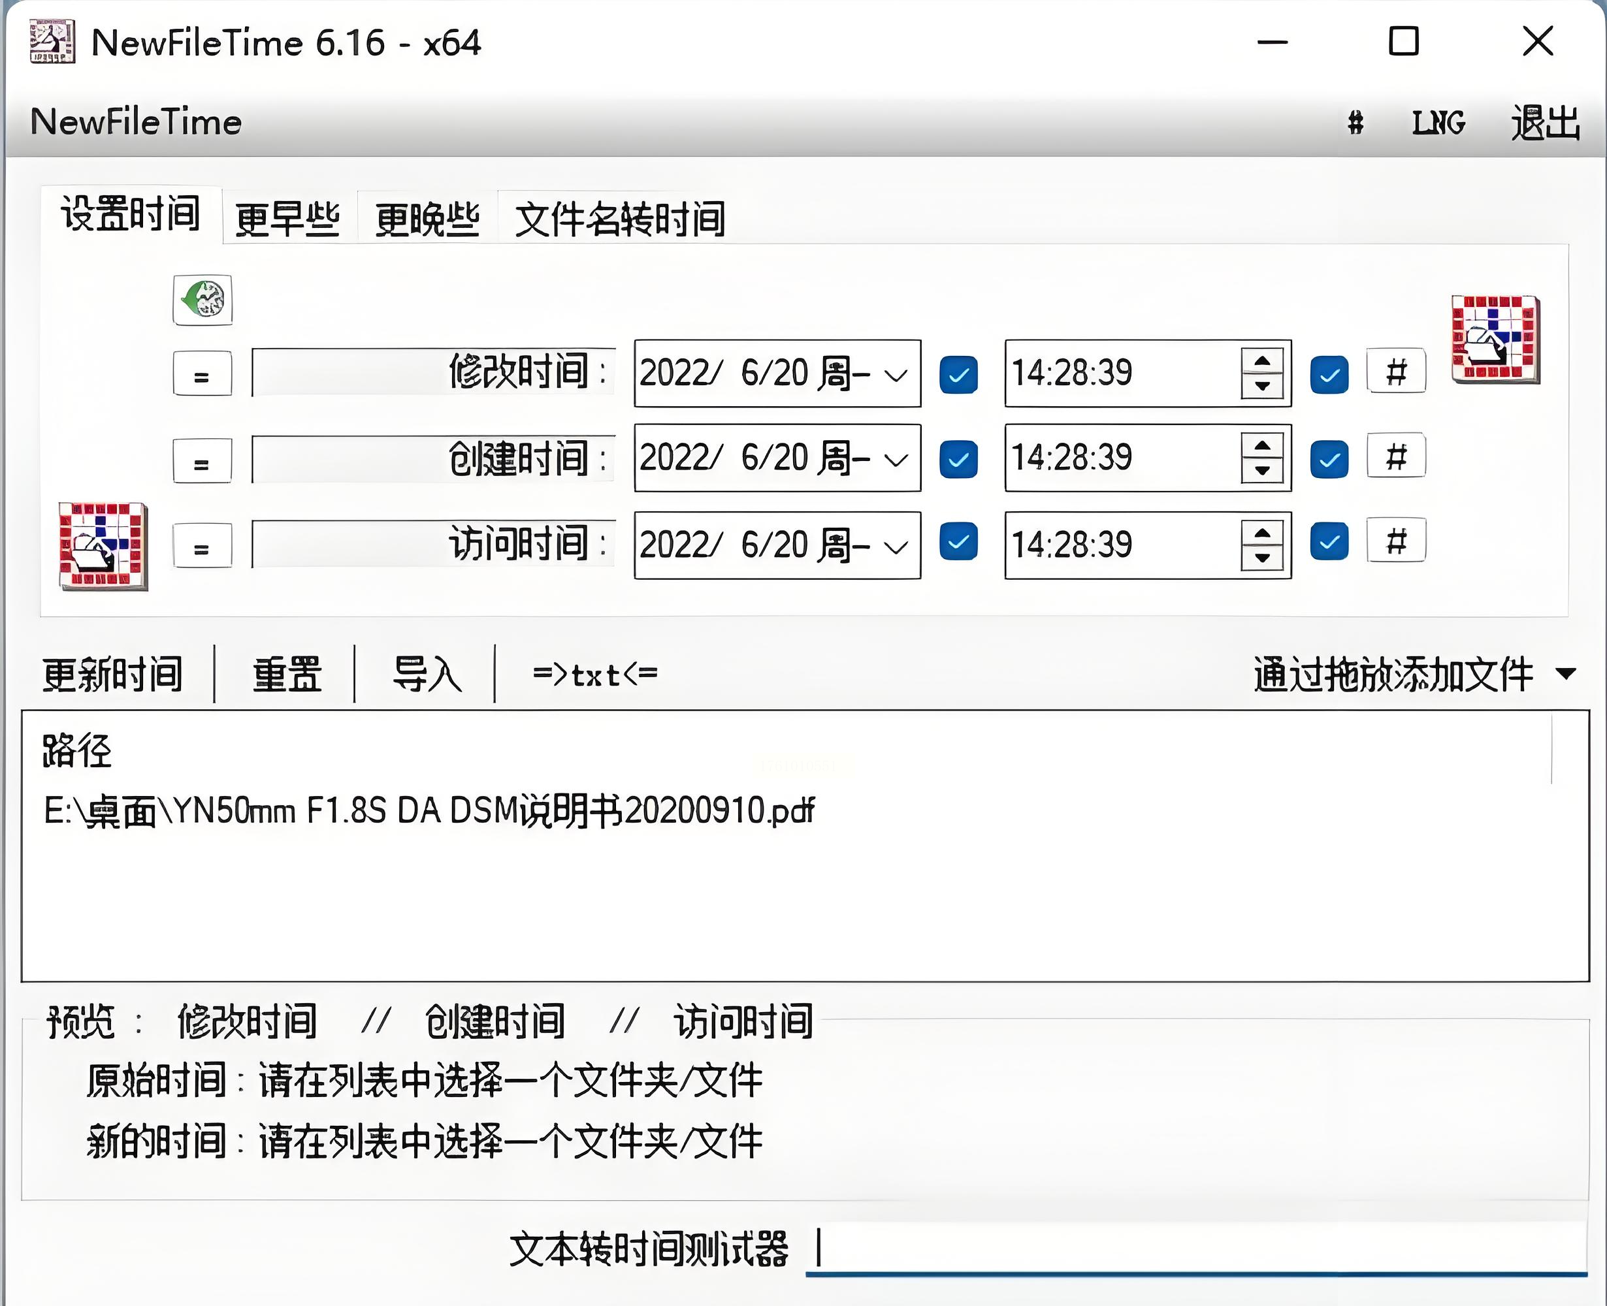This screenshot has height=1306, width=1607.
Task: Click the # button on 修改时间 row
Action: pos(1395,372)
